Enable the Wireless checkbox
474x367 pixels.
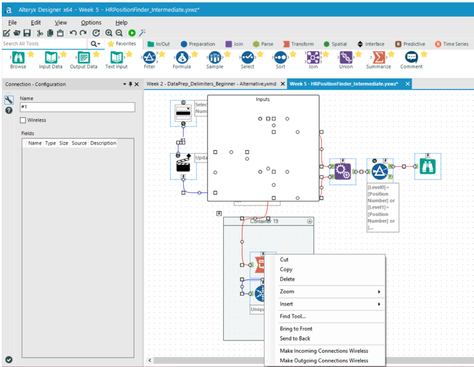[24, 120]
